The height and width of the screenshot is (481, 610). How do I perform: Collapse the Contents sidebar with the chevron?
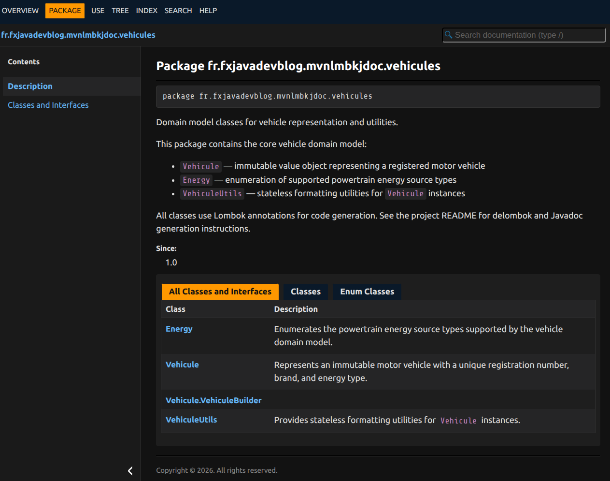pyautogui.click(x=130, y=471)
